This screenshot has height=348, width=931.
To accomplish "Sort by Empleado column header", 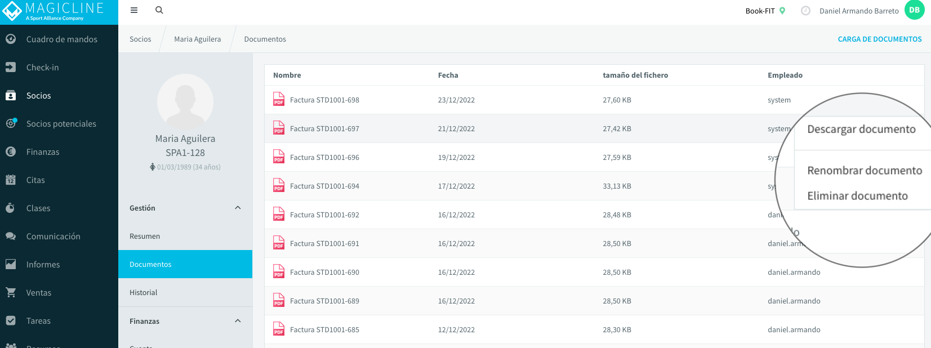I will 785,75.
